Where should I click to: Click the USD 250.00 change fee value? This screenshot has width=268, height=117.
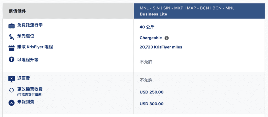pos(152,92)
